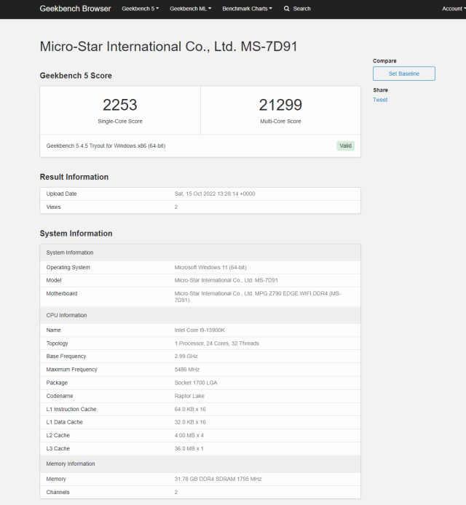466x505 pixels.
Task: Select the Intel Core i9-13900K name value
Action: point(200,330)
